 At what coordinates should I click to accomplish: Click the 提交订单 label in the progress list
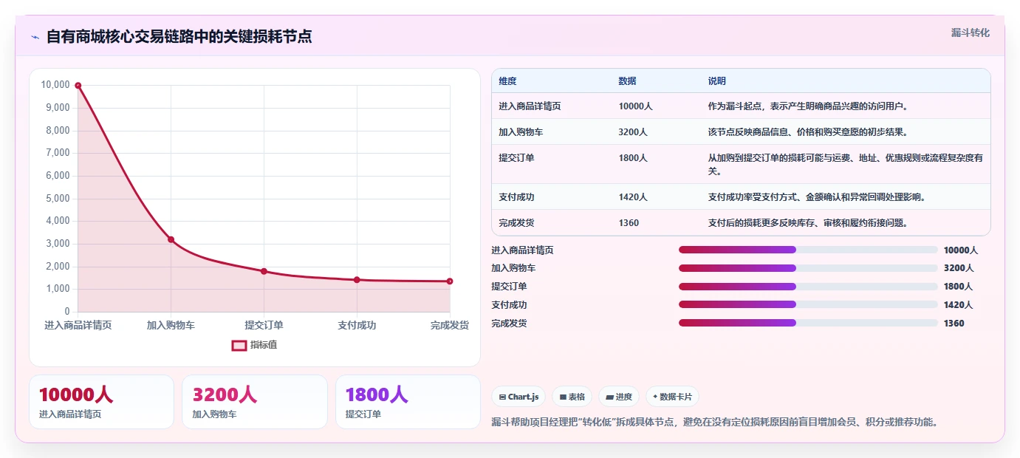(x=509, y=287)
